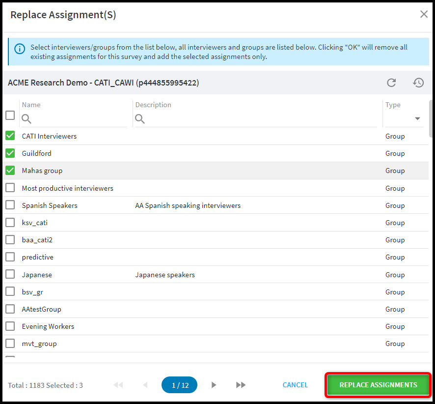Go to the next page

point(214,385)
